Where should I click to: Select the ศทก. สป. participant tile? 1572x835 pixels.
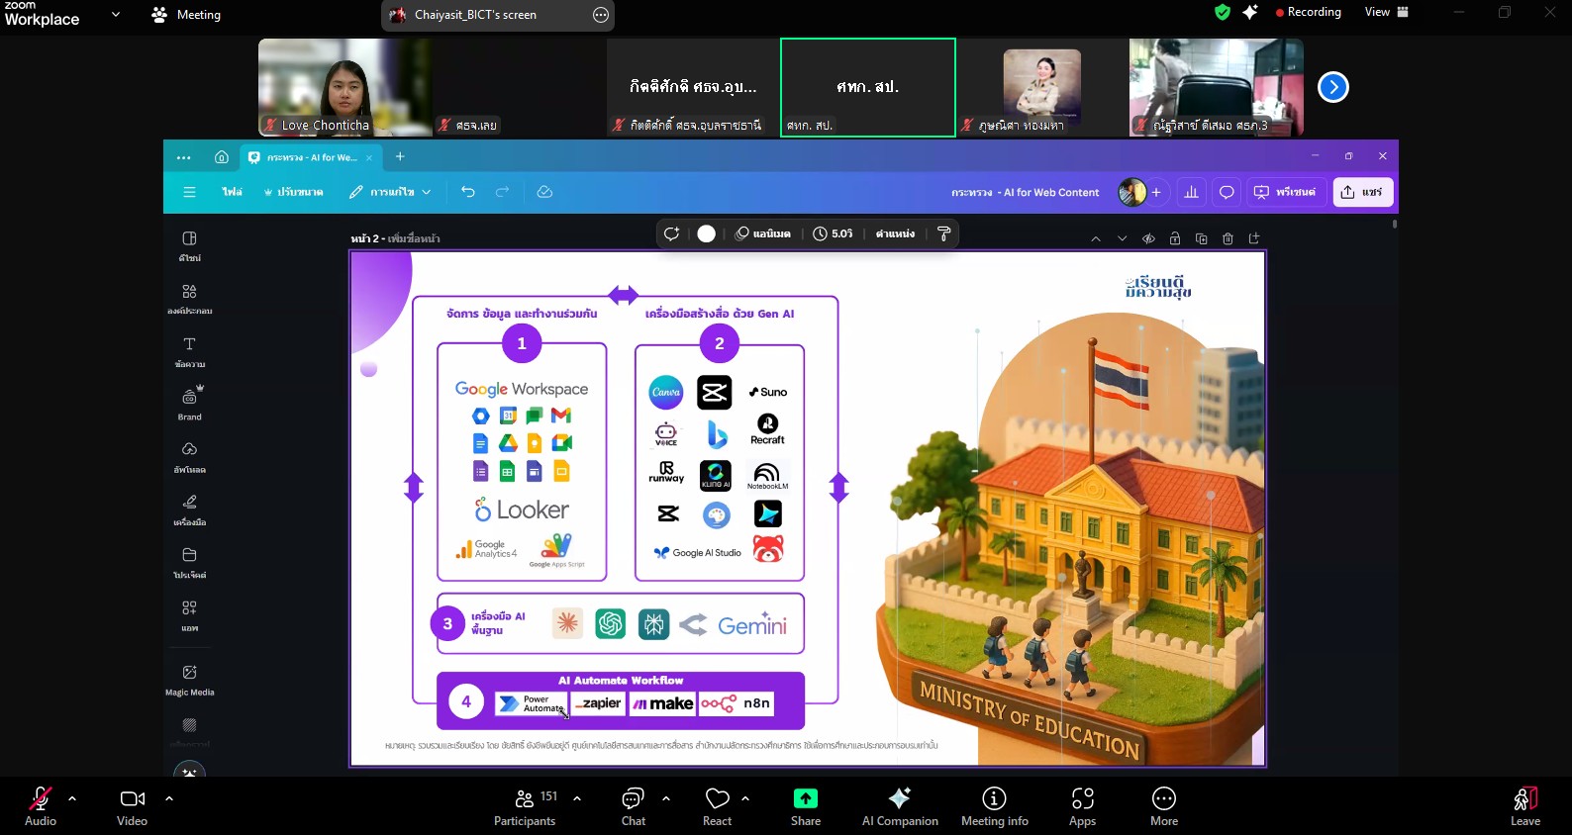[x=868, y=87]
